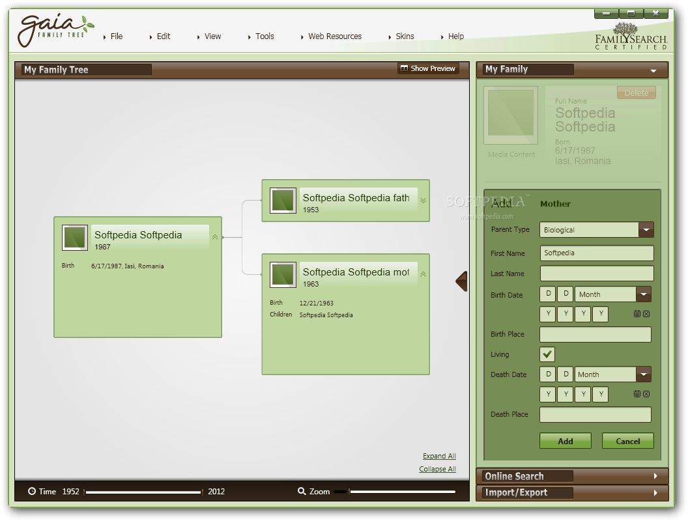Image resolution: width=688 pixels, height=521 pixels.
Task: Click the Birth Place input field
Action: pos(595,334)
